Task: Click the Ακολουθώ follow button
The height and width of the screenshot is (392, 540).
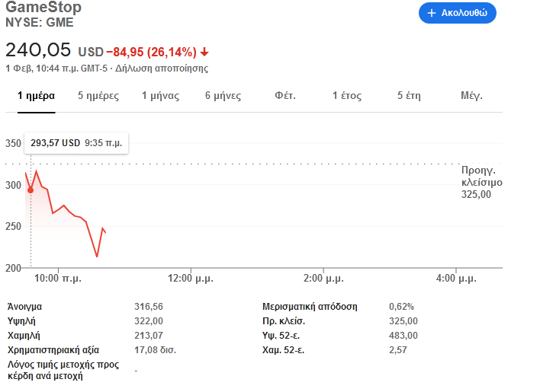Action: tap(458, 13)
